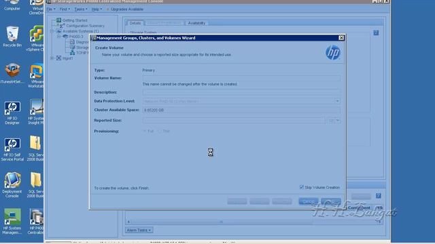Open the Help menu
The height and width of the screenshot is (244, 435).
97,9
